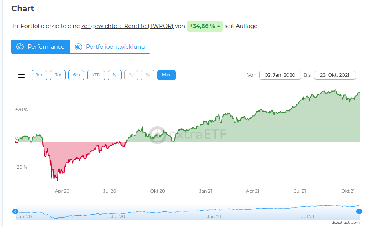
Task: Click the right navigator handle arrow
Action: pos(359,211)
